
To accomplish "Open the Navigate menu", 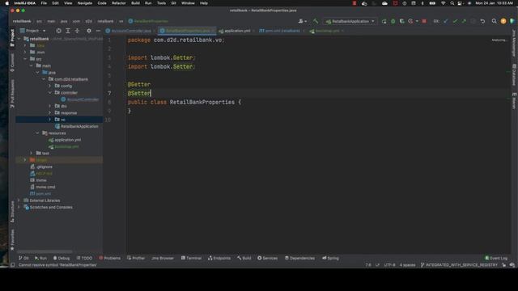I will pos(84,3).
